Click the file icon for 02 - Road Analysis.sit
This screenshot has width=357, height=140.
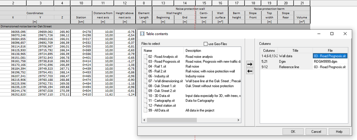(x=145, y=56)
